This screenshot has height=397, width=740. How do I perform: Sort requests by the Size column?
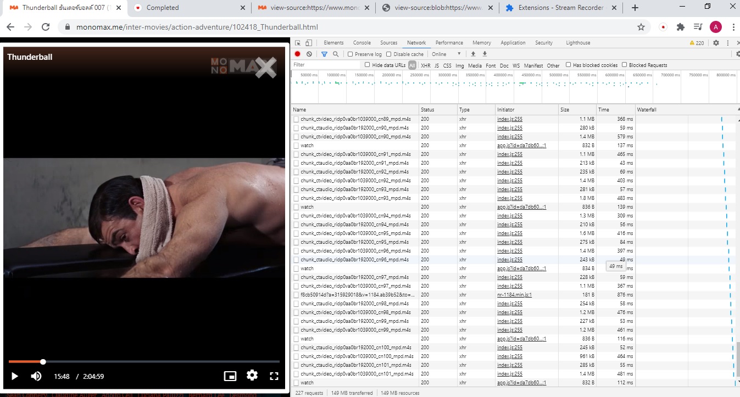tap(577, 110)
